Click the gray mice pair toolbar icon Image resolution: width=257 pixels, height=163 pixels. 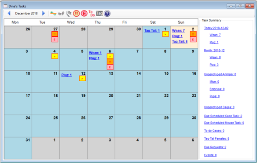[61, 14]
